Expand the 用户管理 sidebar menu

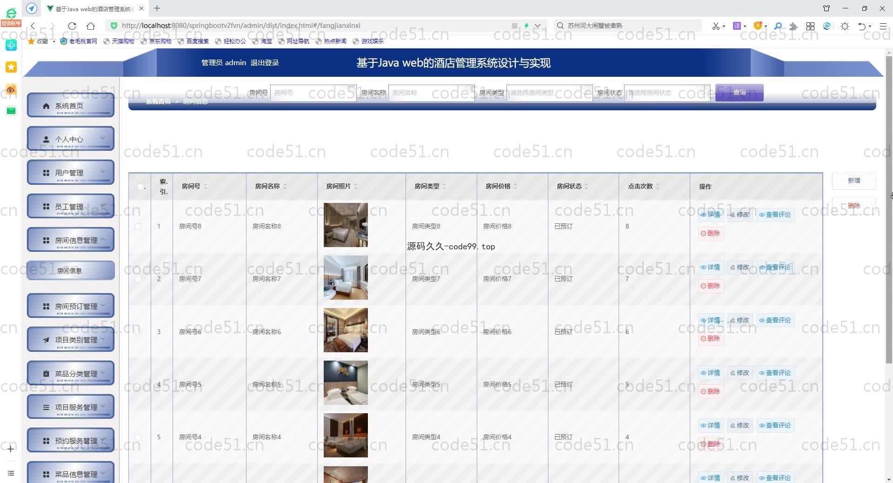coord(71,172)
